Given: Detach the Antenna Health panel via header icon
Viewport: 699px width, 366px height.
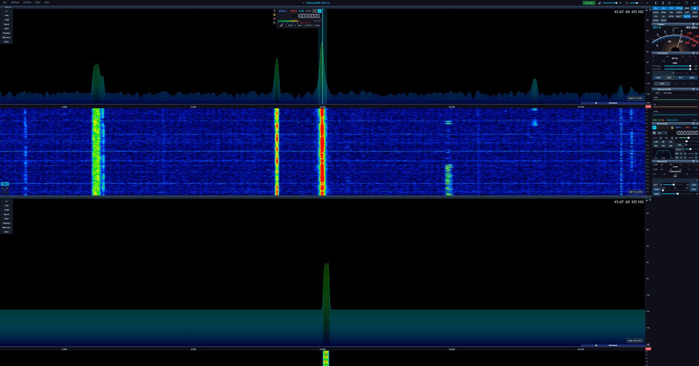Looking at the screenshot, I should [693, 89].
